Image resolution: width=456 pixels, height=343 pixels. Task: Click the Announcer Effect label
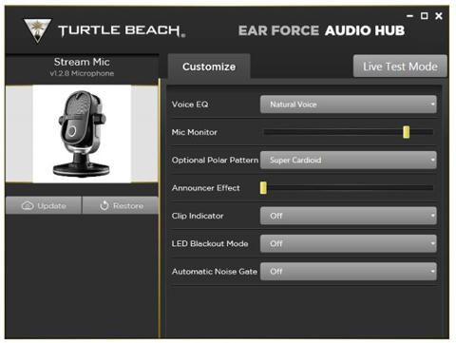pos(206,188)
